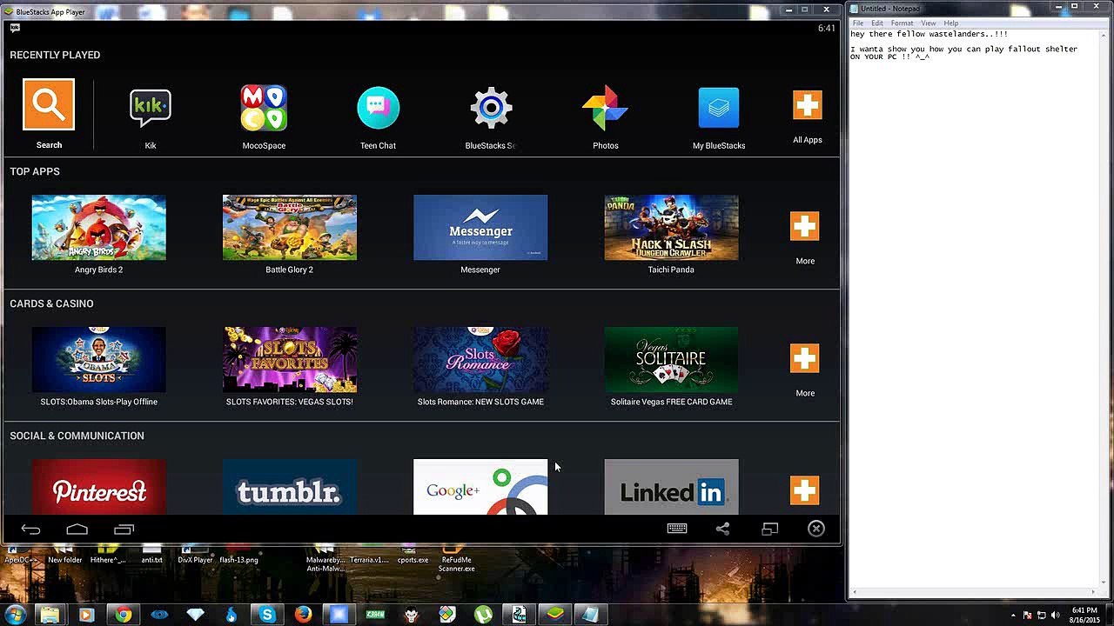This screenshot has width=1114, height=626.
Task: Launch the Teen Chat app
Action: [x=378, y=108]
